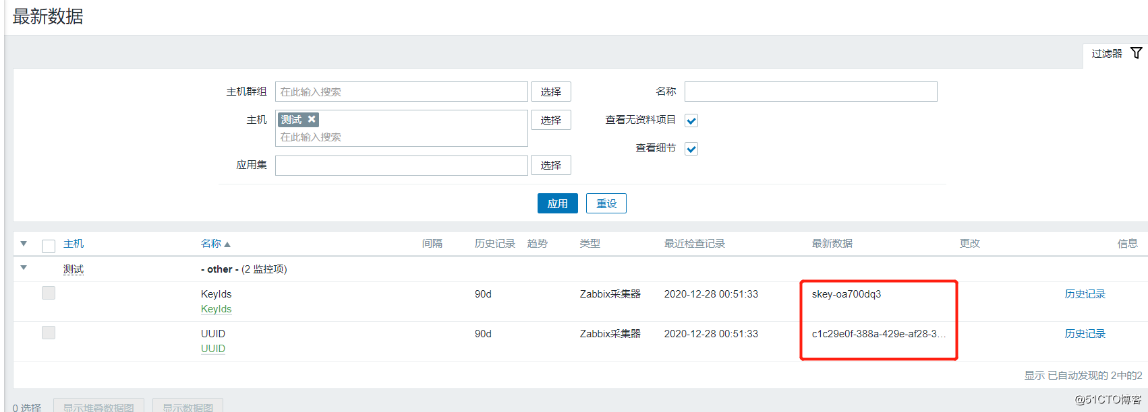This screenshot has width=1148, height=412.
Task: Sort by 主机 column header
Action: (74, 244)
